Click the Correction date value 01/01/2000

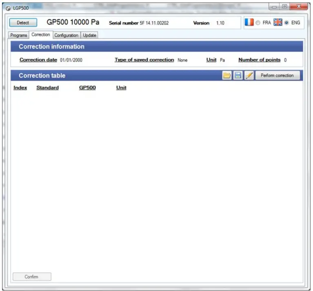click(x=71, y=60)
